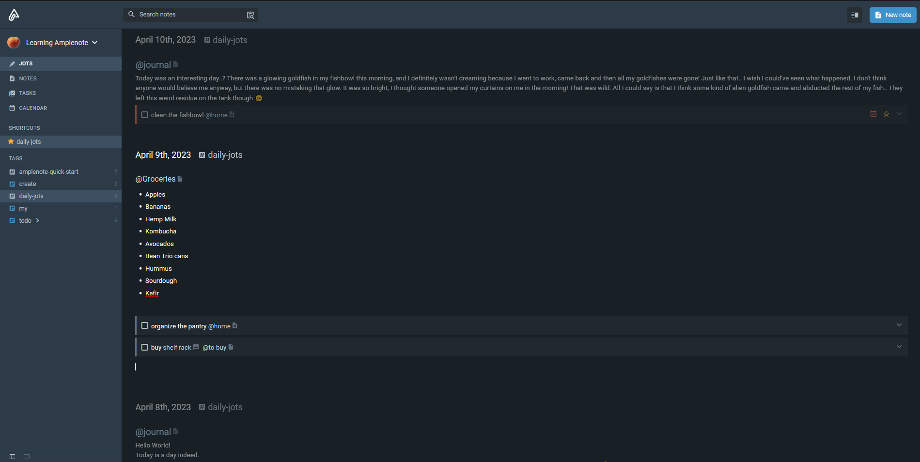This screenshot has height=462, width=920.
Task: Open the calendar icon on fishbowl task
Action: 873,114
